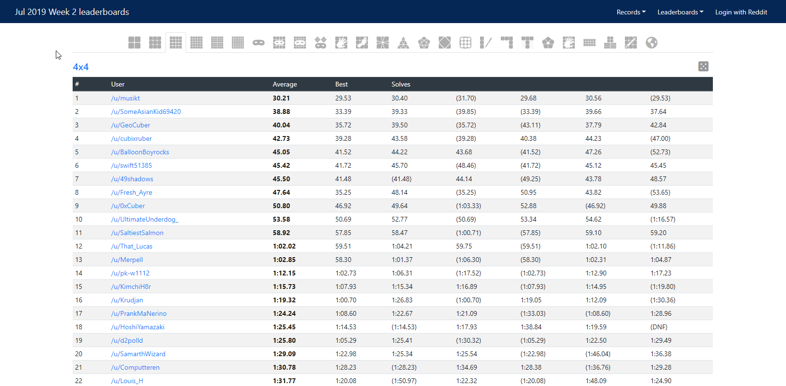
Task: Open /u/d2polld profile link
Action: 127,340
